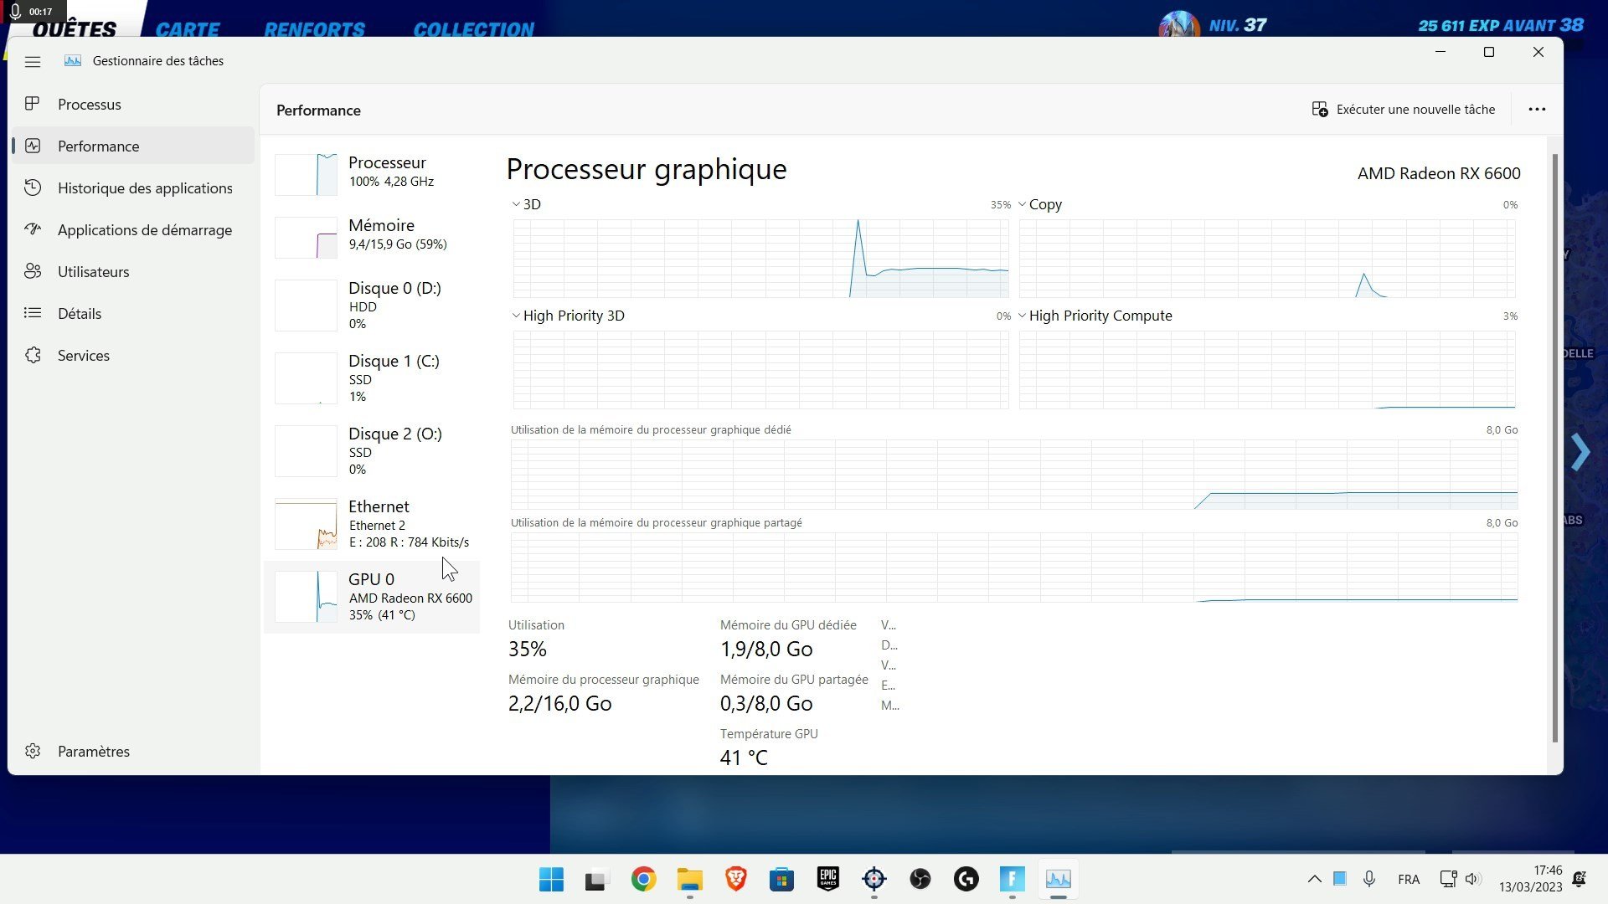Open Logitech G Hub taskbar icon
Screen dimensions: 1608x904
point(966,879)
